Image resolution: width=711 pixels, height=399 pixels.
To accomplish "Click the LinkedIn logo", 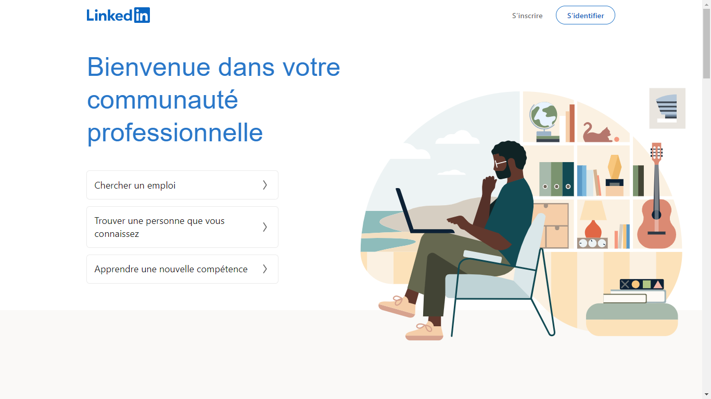I will tap(118, 15).
